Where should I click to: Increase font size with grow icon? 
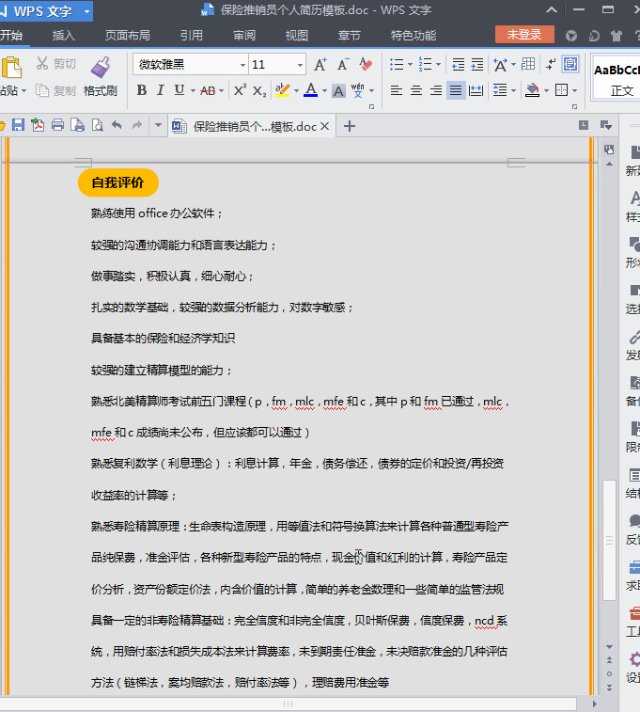320,65
